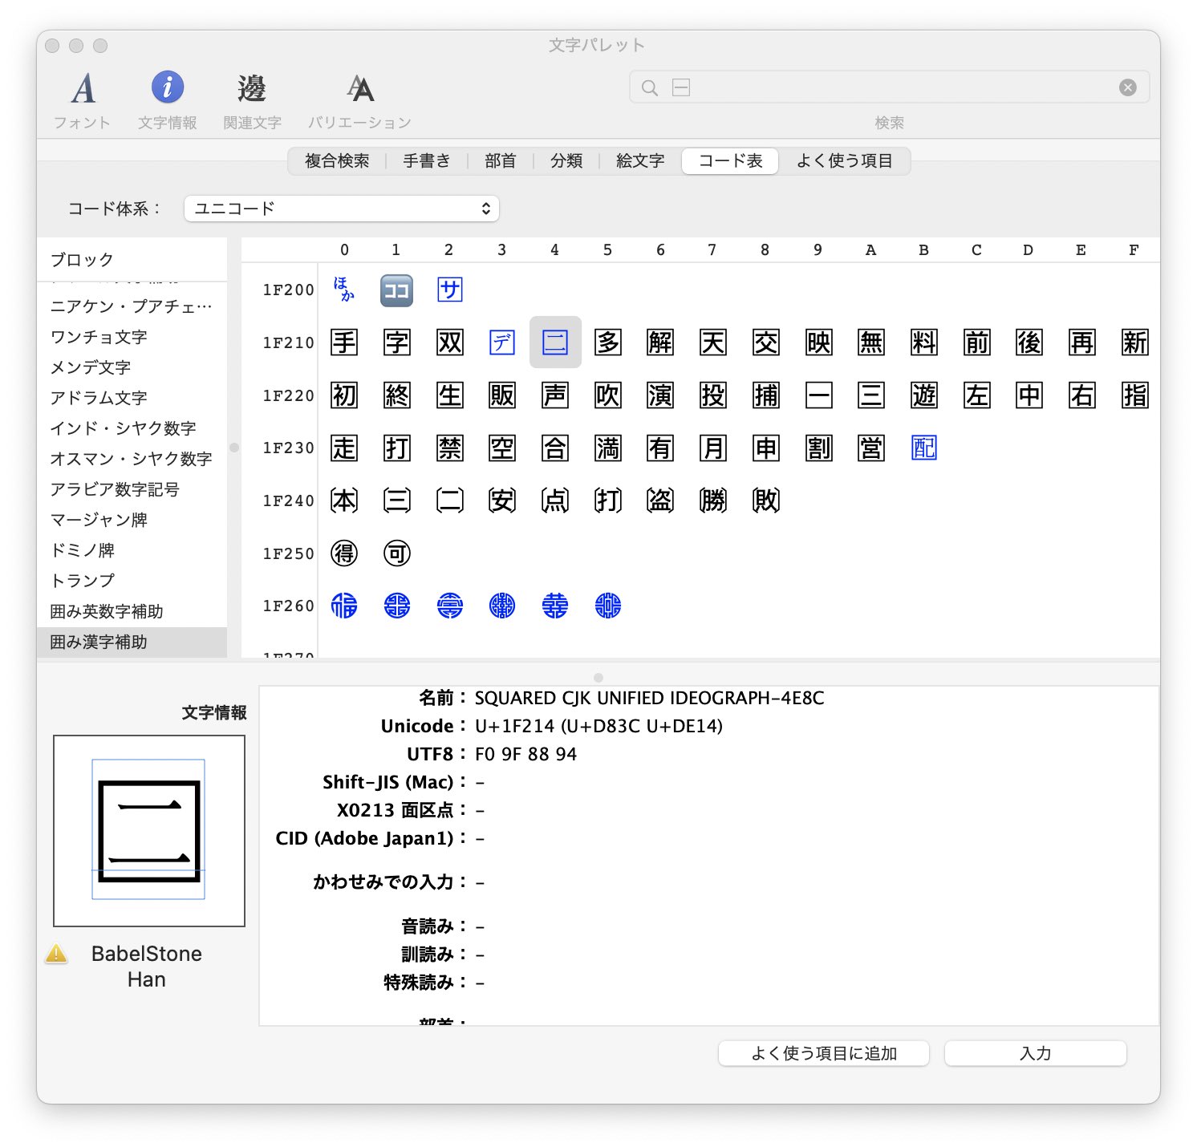The image size is (1197, 1147).
Task: Switch to the 部首 tab
Action: point(501,161)
